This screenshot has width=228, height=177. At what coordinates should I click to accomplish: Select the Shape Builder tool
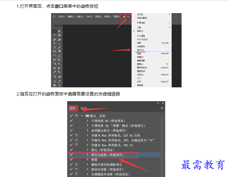click(55, 63)
